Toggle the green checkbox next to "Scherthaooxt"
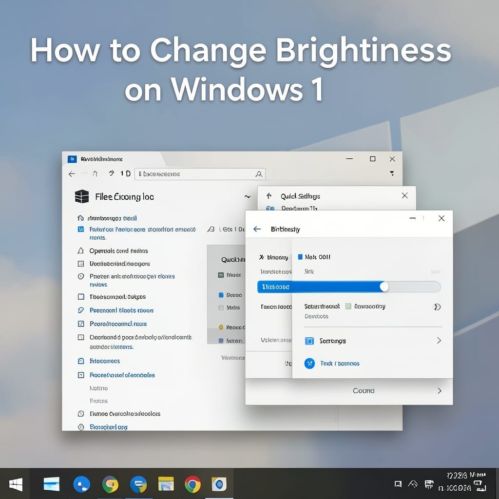This screenshot has height=499, width=499. [348, 306]
